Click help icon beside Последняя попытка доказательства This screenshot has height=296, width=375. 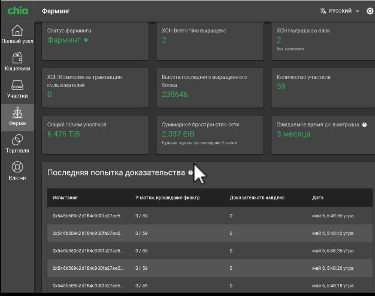pyautogui.click(x=190, y=172)
